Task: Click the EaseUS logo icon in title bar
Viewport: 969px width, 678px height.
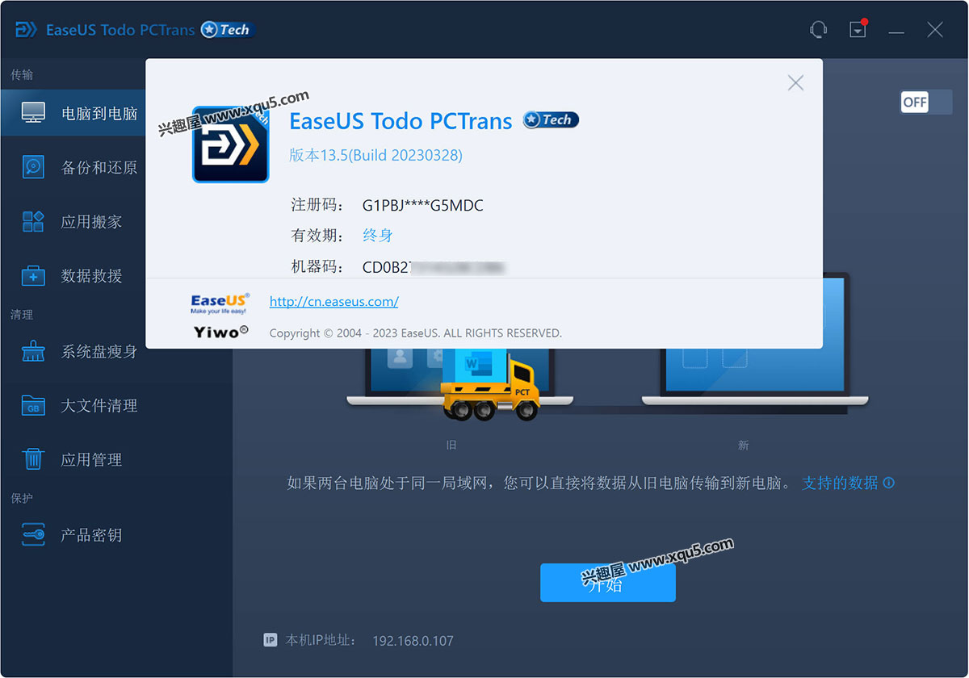Action: pos(26,30)
